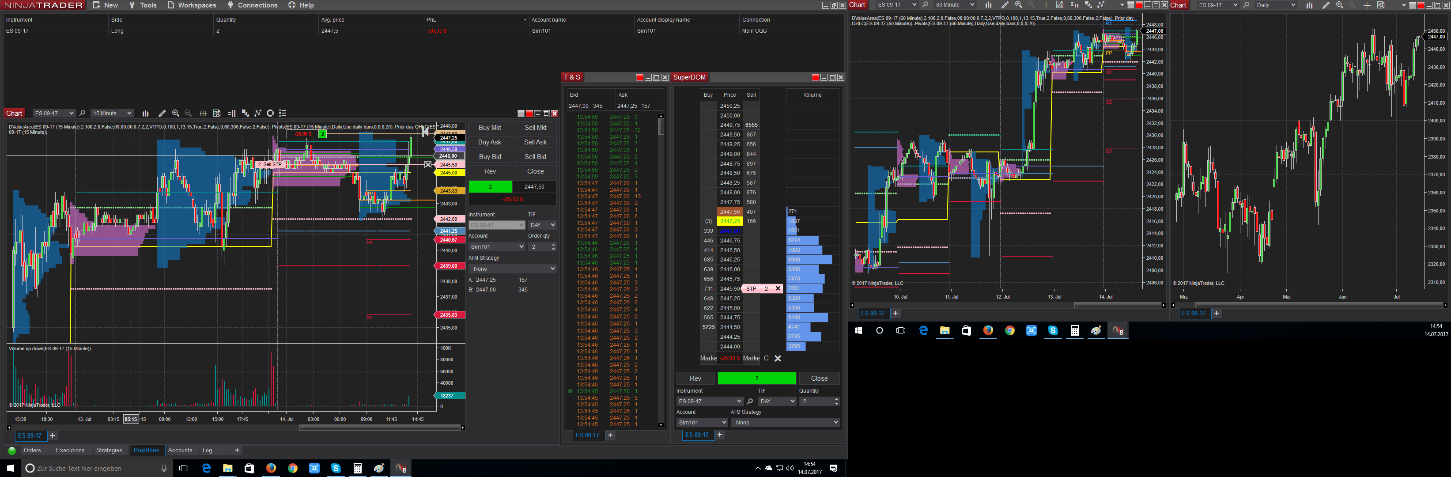The width and height of the screenshot is (1451, 477).
Task: Toggle the grey link button in 15 Minute chart
Action: (521, 114)
